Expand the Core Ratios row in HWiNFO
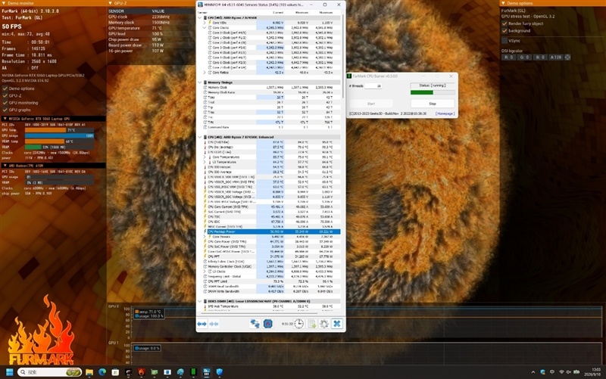The image size is (606, 379). (x=205, y=72)
